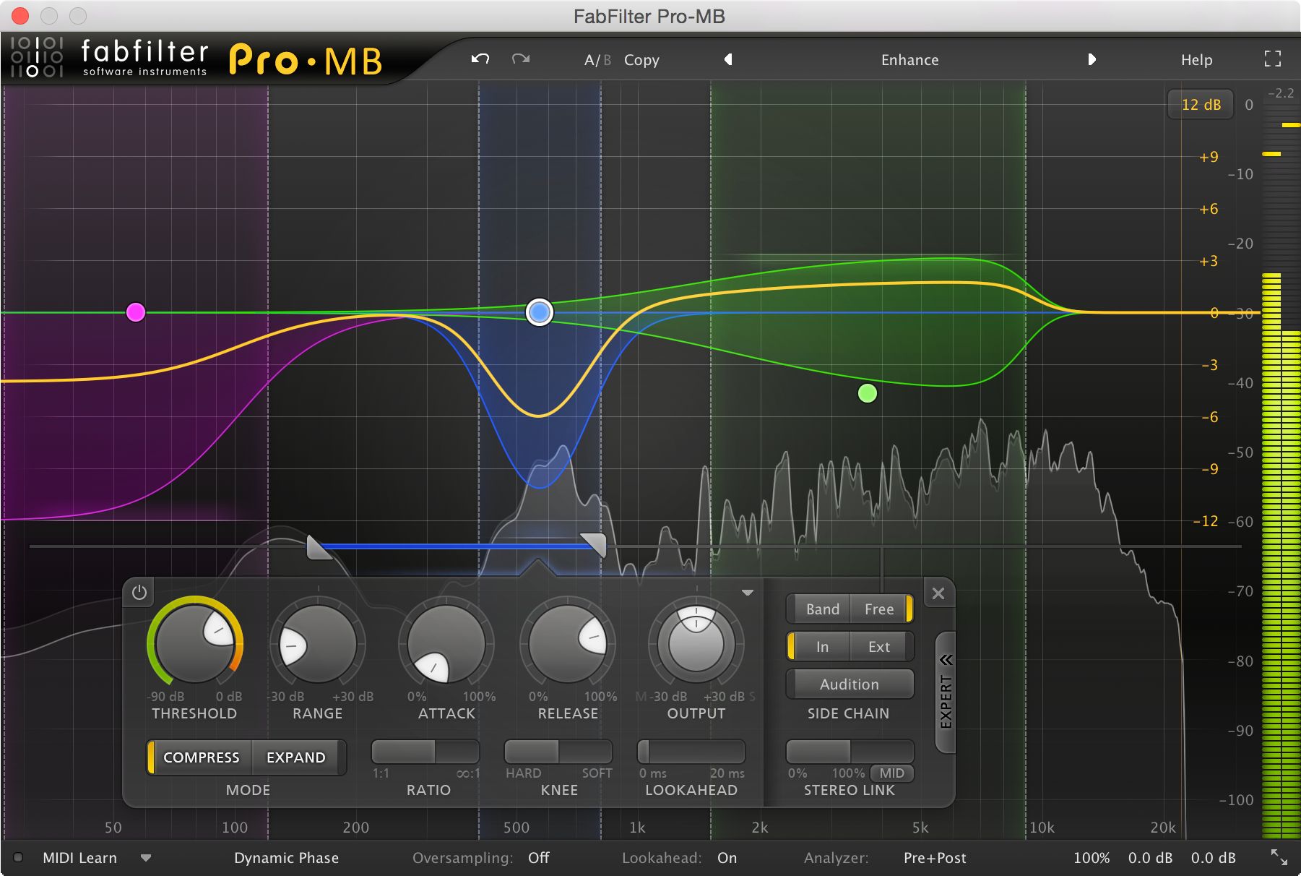
Task: Power off the band with the bypass icon
Action: (139, 593)
